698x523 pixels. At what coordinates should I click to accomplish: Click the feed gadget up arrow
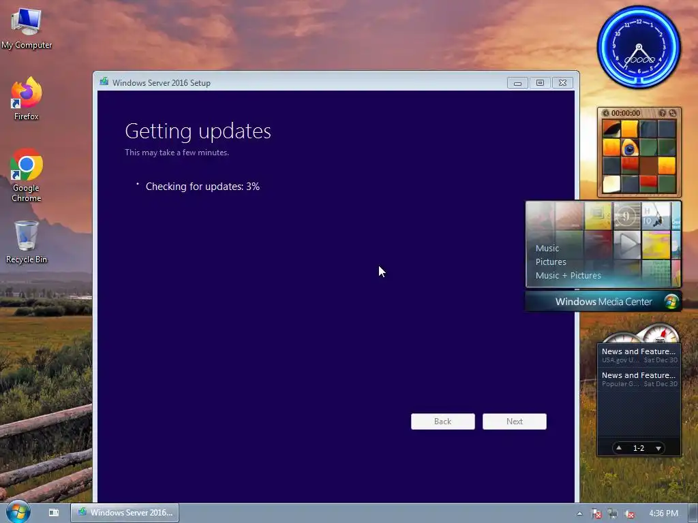619,448
